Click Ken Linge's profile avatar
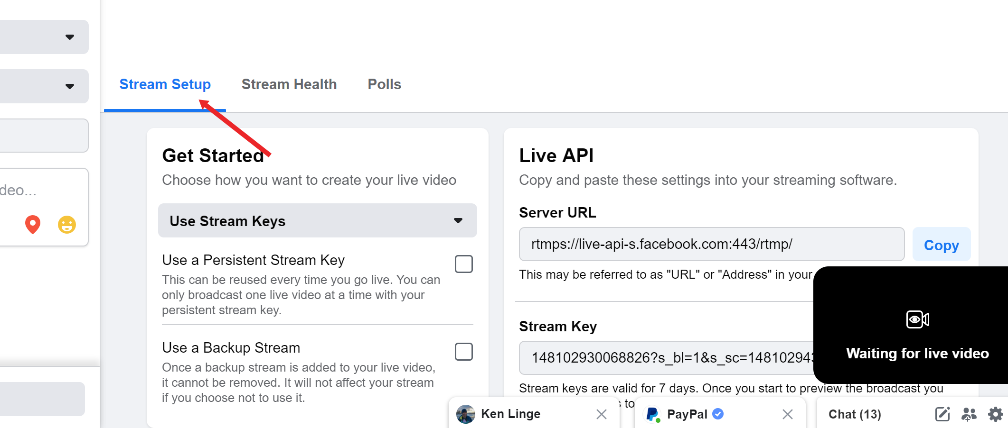The image size is (1008, 428). tap(465, 414)
